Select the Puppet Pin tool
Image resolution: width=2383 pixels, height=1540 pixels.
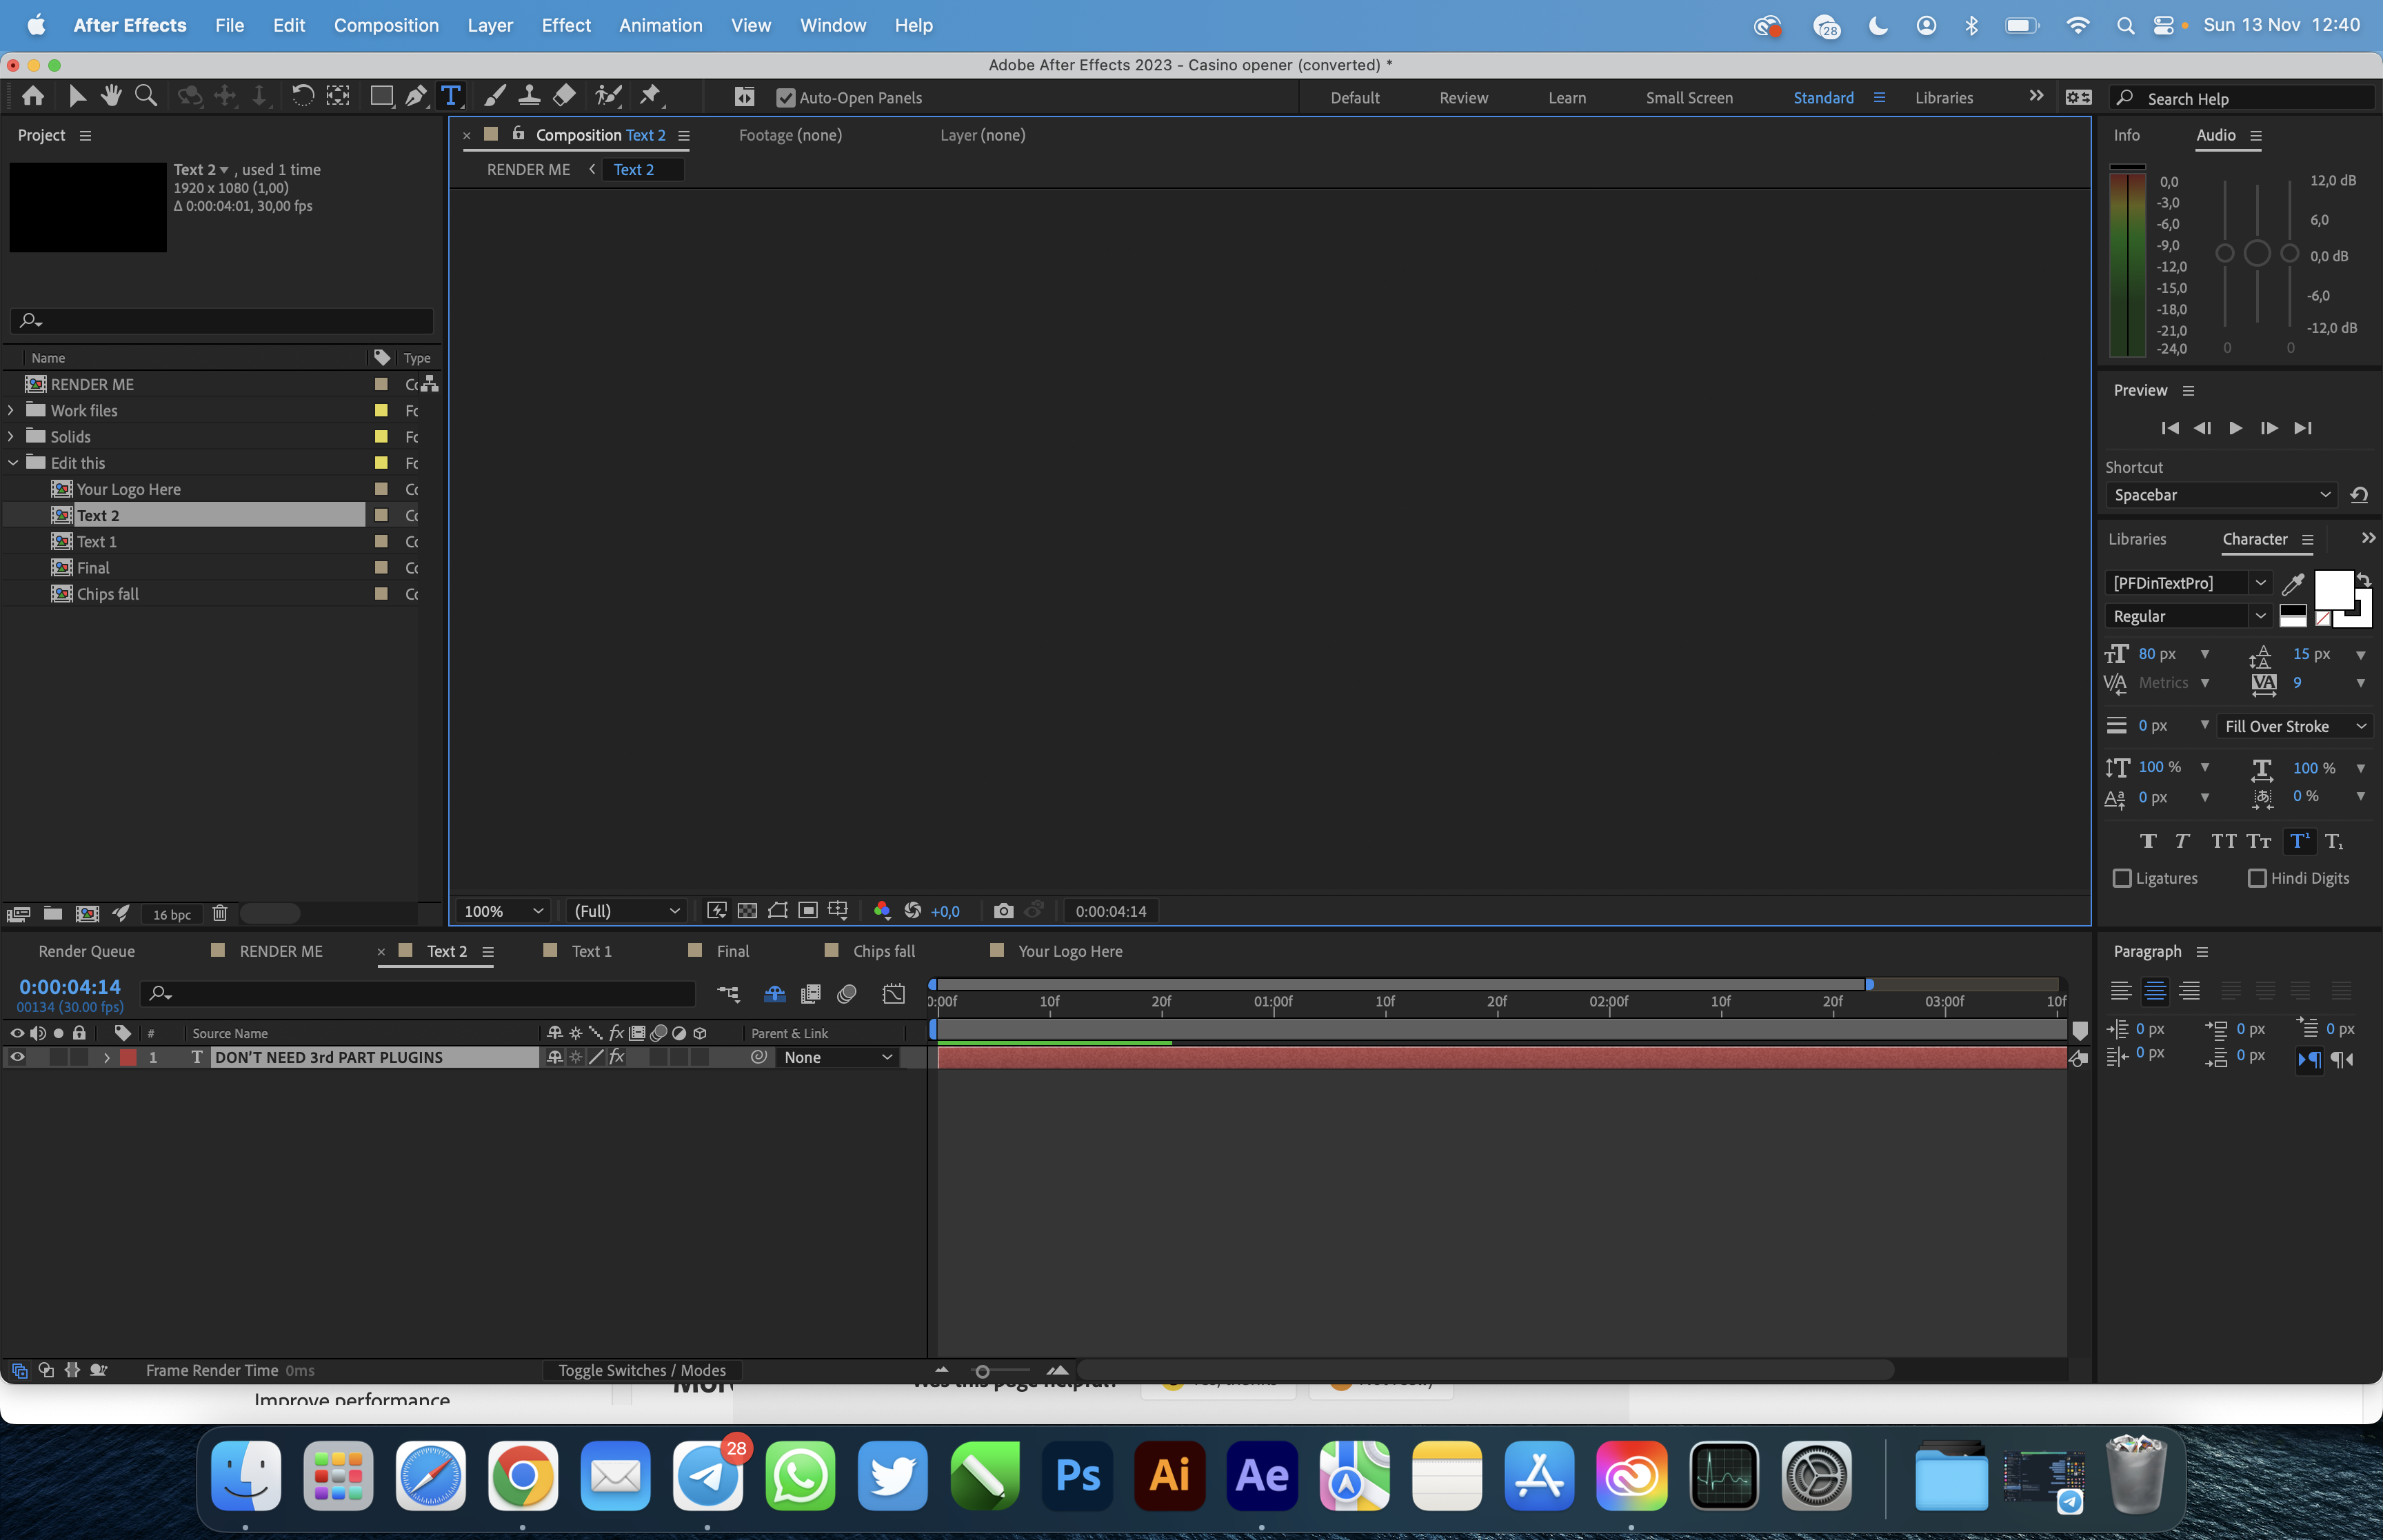pyautogui.click(x=650, y=96)
